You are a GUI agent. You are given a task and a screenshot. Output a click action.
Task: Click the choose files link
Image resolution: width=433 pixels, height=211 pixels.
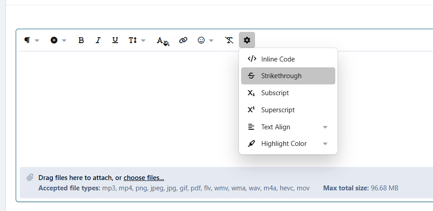[x=144, y=178]
